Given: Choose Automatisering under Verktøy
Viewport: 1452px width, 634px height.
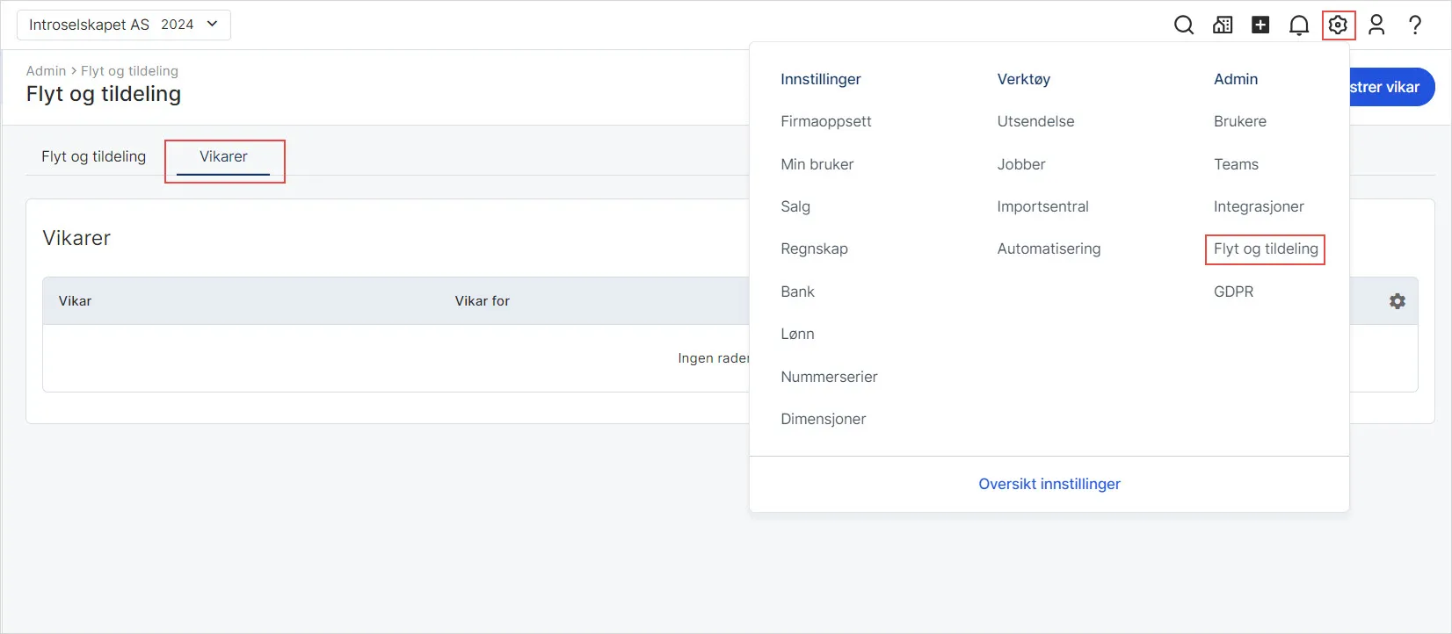Looking at the screenshot, I should coord(1049,249).
